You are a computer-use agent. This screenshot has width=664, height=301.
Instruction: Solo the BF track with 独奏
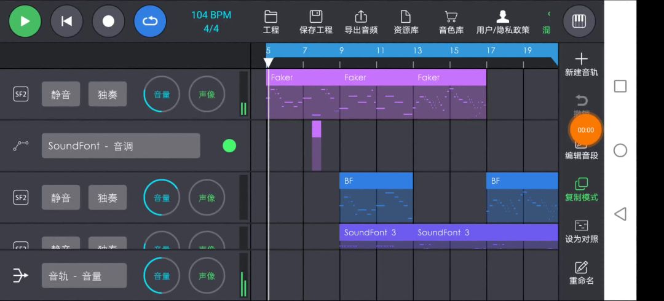(108, 198)
